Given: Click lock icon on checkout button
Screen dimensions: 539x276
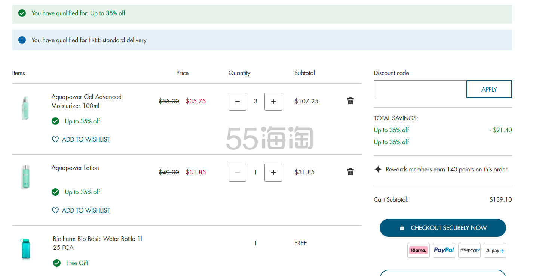Looking at the screenshot, I should (x=402, y=228).
